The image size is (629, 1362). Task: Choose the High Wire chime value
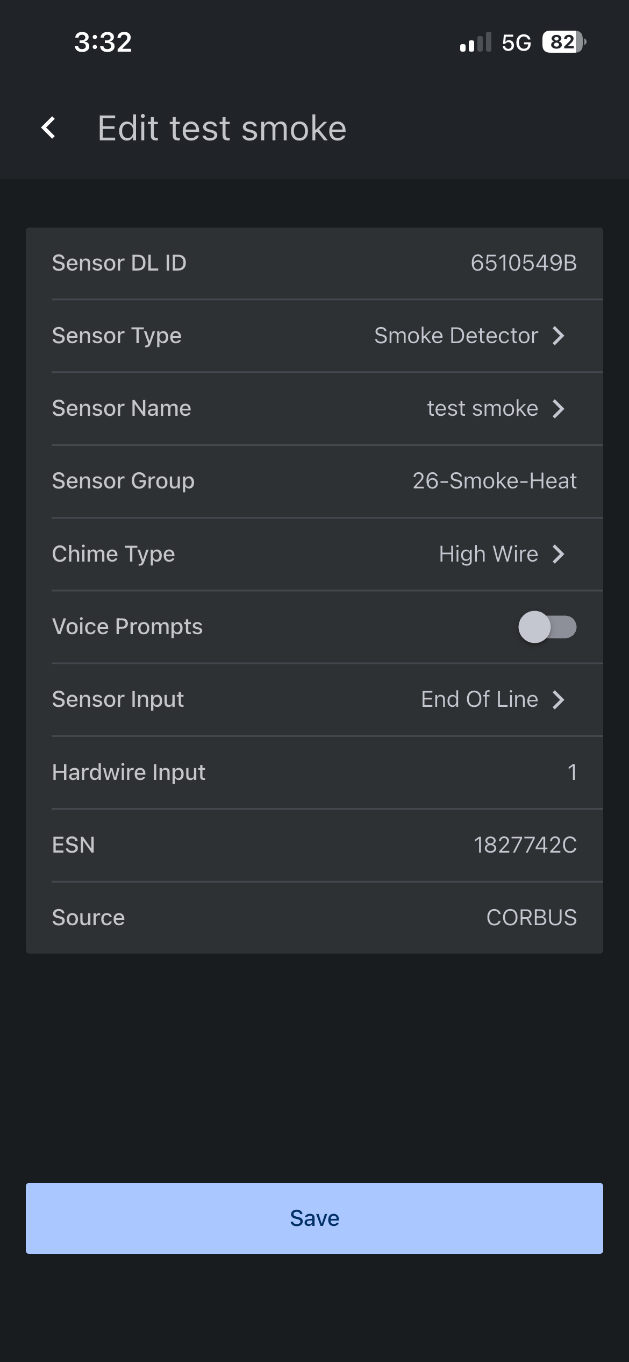coord(488,554)
